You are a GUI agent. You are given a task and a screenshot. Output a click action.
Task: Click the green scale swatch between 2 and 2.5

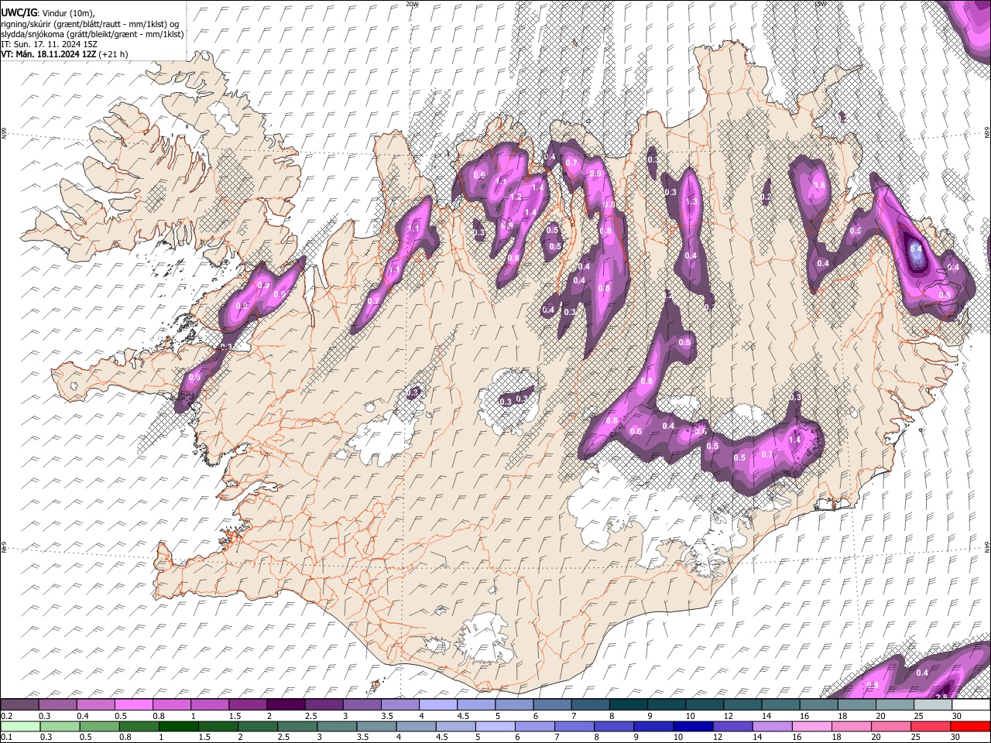pyautogui.click(x=258, y=726)
